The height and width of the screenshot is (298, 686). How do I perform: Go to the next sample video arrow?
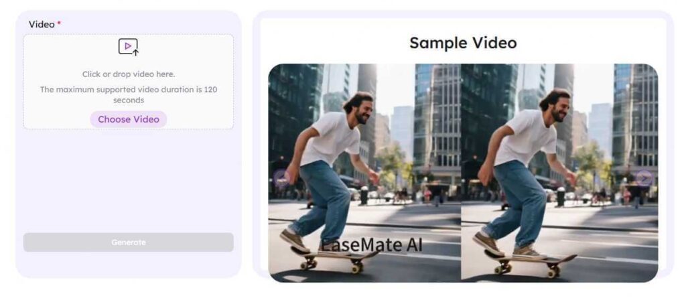644,178
